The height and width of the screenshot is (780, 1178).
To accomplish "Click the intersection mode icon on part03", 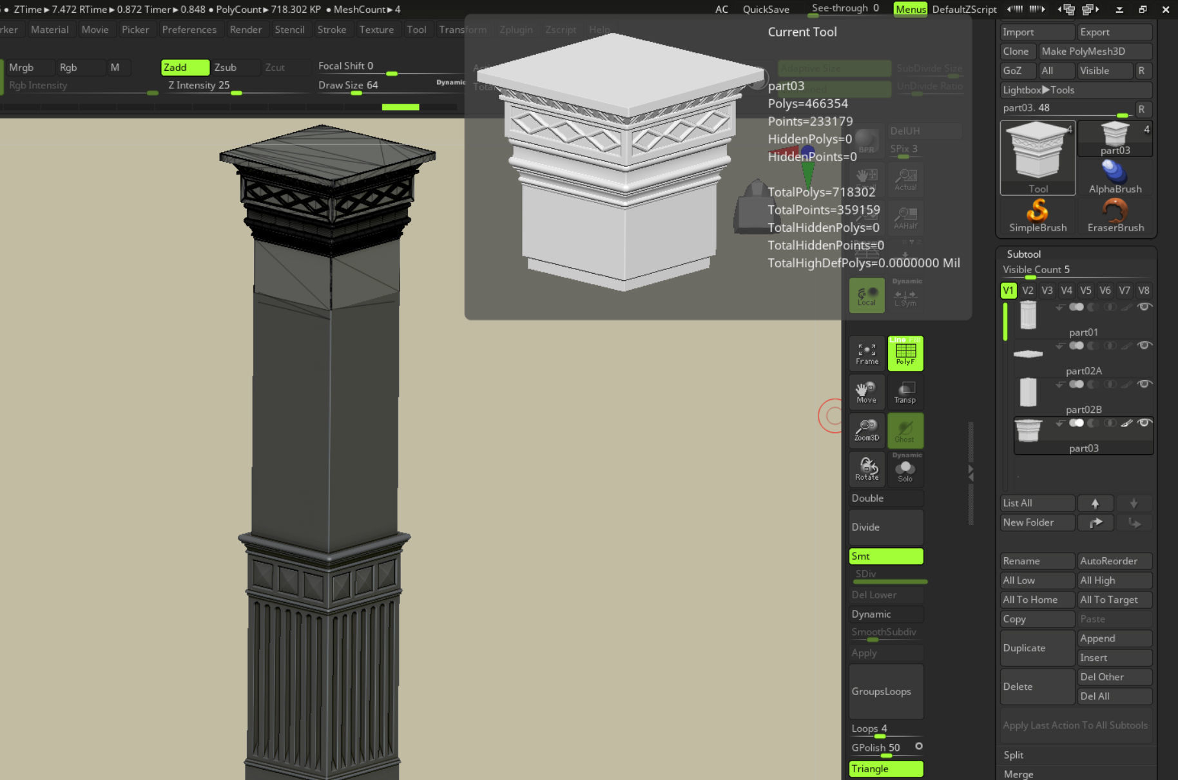I will click(1110, 423).
